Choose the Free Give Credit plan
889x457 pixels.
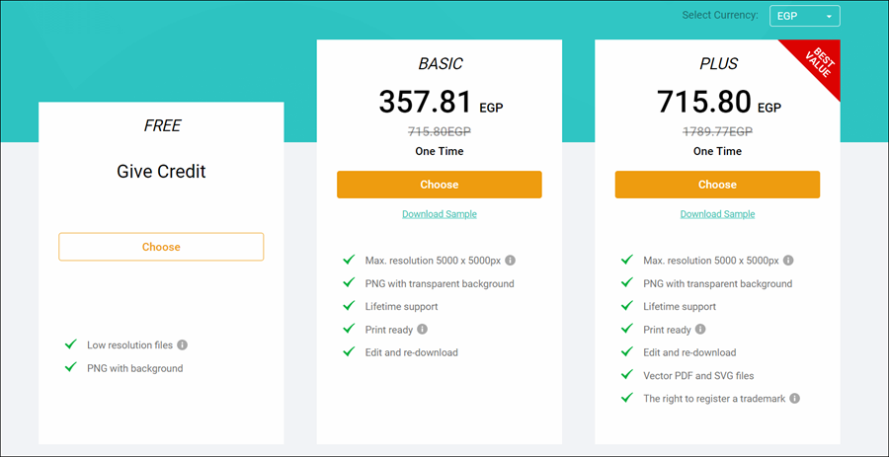point(161,247)
